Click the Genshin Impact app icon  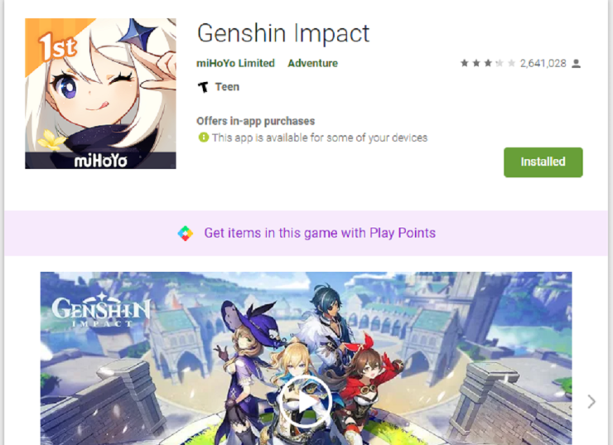click(x=100, y=94)
